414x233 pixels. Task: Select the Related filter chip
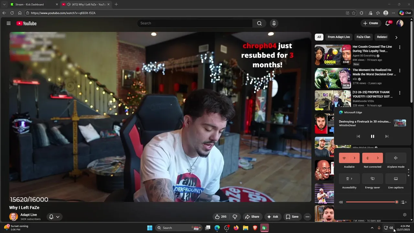click(x=382, y=37)
